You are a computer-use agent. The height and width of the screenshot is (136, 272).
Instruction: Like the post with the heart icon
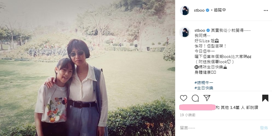pyautogui.click(x=183, y=98)
